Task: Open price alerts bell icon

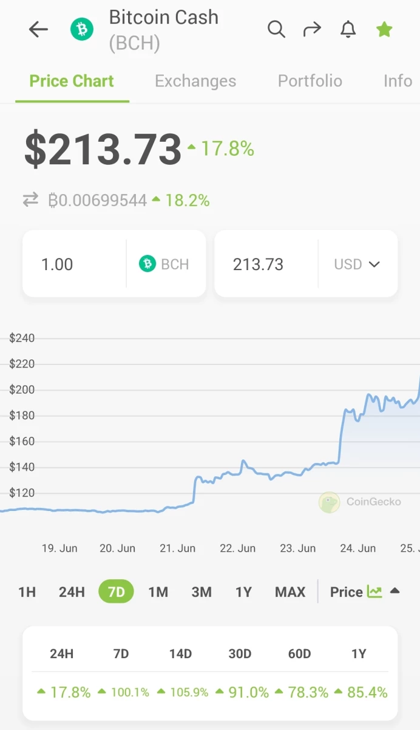Action: click(x=348, y=29)
